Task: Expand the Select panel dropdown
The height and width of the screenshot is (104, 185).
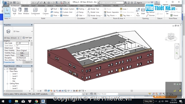Action: click(x=7, y=18)
